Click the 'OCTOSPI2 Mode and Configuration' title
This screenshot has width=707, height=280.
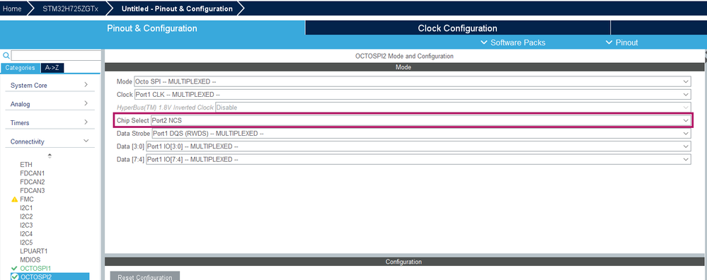[404, 57]
